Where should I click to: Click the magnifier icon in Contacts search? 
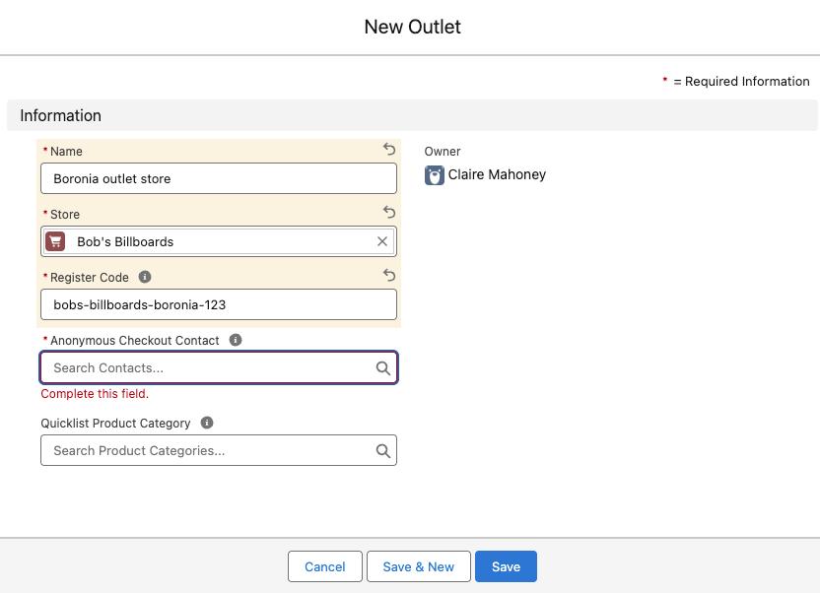pos(383,367)
